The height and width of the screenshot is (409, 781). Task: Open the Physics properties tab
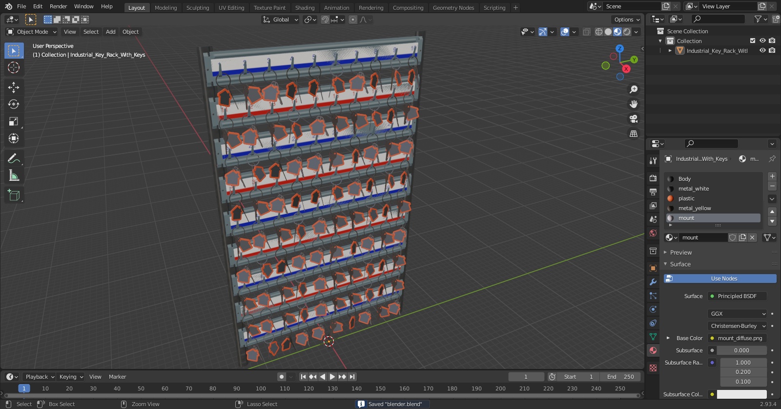(x=653, y=309)
